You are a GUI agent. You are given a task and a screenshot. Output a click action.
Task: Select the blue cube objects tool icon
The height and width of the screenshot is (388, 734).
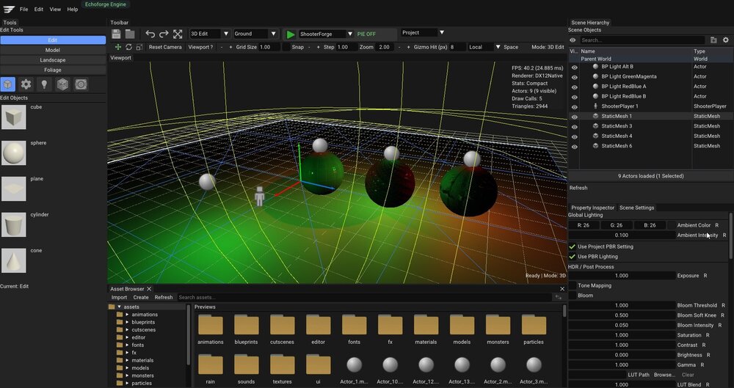coord(7,84)
